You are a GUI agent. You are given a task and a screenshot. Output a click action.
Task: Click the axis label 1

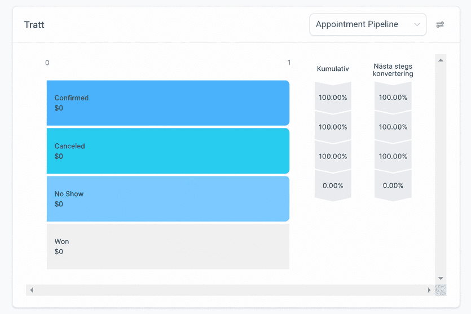289,63
